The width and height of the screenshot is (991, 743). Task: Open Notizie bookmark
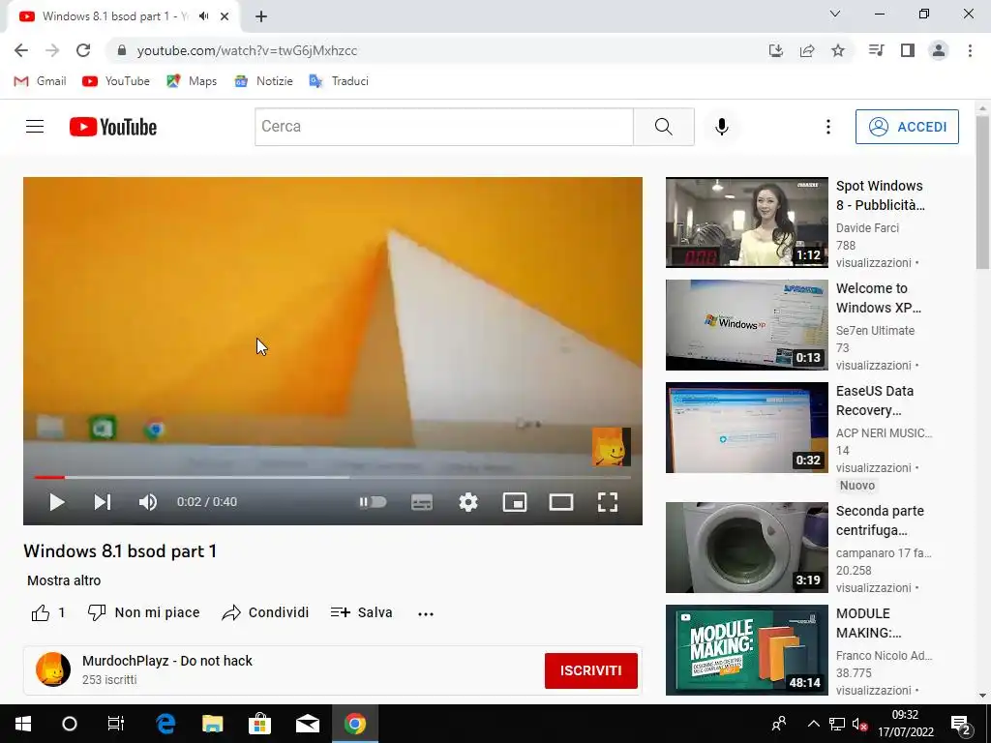click(x=263, y=81)
